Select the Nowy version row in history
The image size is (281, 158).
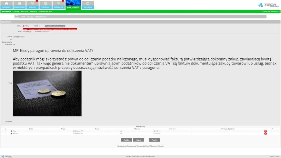pos(140,131)
